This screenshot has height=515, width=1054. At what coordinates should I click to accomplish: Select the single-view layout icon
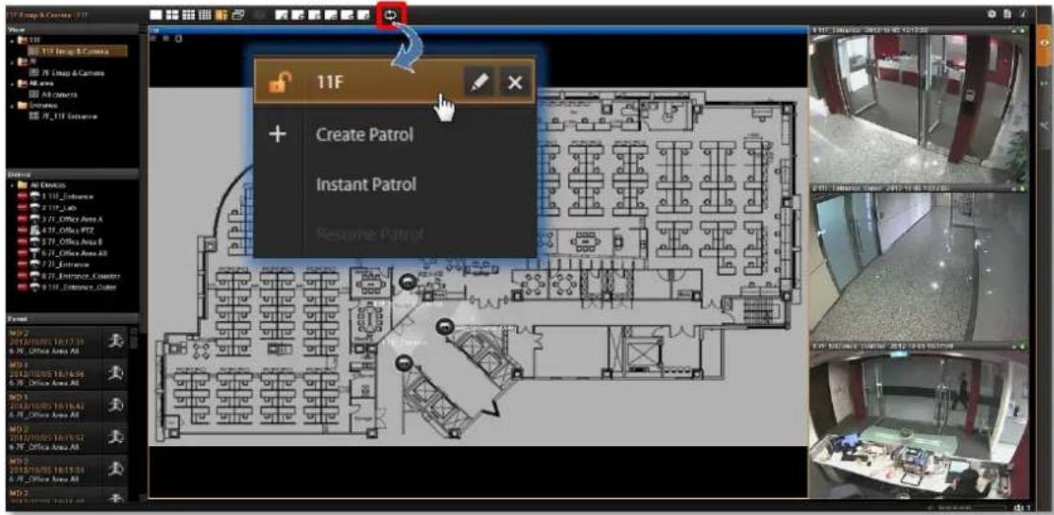155,14
